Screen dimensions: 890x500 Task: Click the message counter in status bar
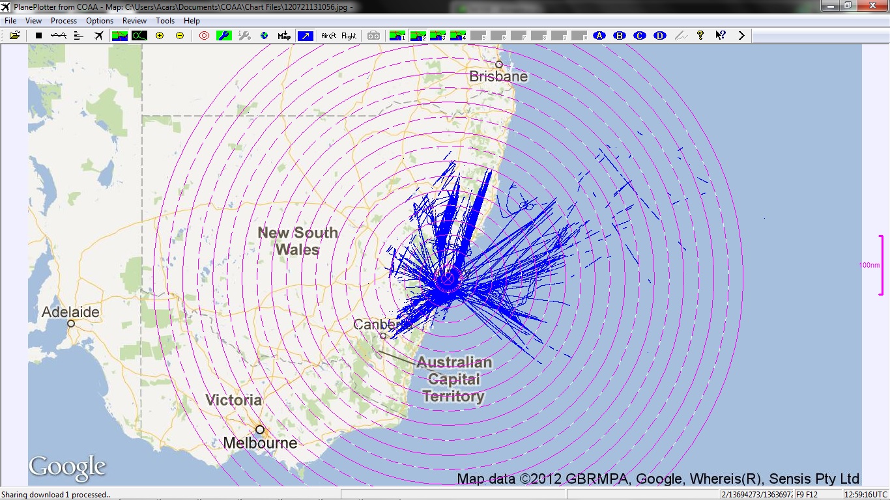click(x=757, y=495)
